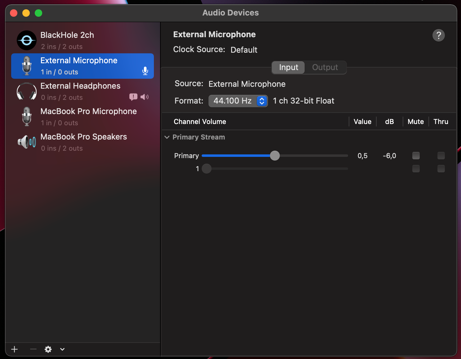The height and width of the screenshot is (359, 461).
Task: Close the Audio Devices window
Action: (x=14, y=13)
